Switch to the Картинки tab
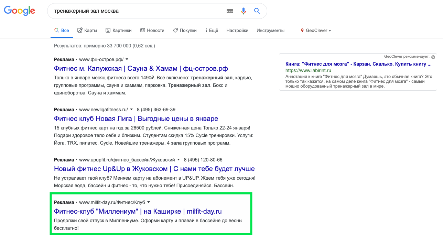The height and width of the screenshot is (237, 443). pyautogui.click(x=119, y=31)
